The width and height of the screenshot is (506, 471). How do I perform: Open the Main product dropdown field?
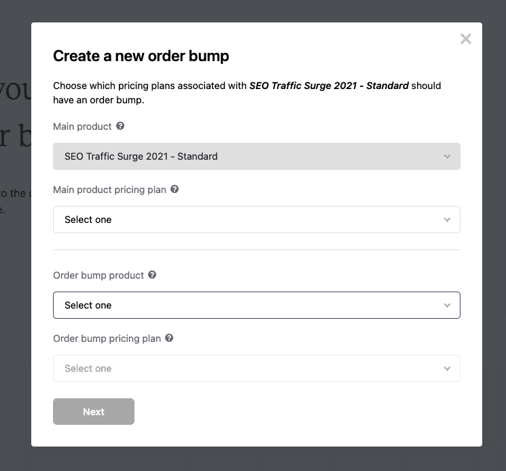point(256,156)
